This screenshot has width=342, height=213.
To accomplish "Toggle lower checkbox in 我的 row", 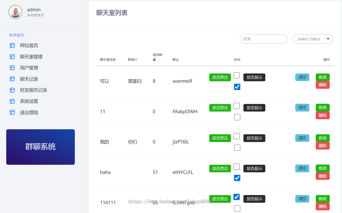I will pos(237,148).
